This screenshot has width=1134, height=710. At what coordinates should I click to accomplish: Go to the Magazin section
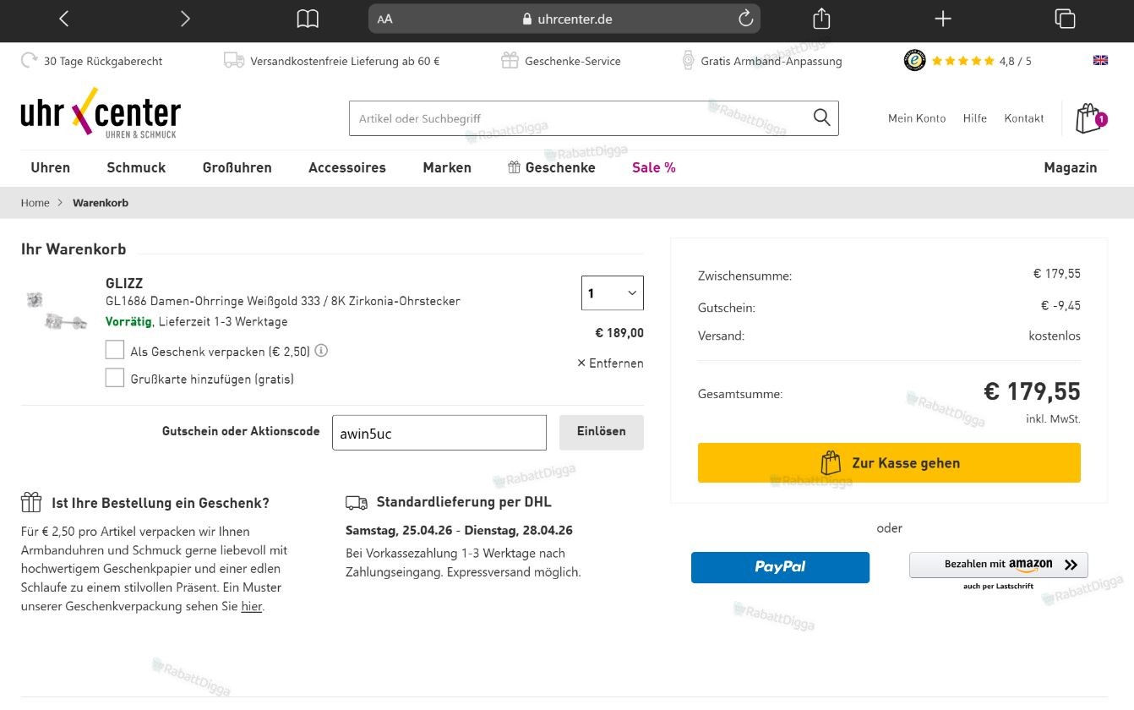(x=1071, y=167)
